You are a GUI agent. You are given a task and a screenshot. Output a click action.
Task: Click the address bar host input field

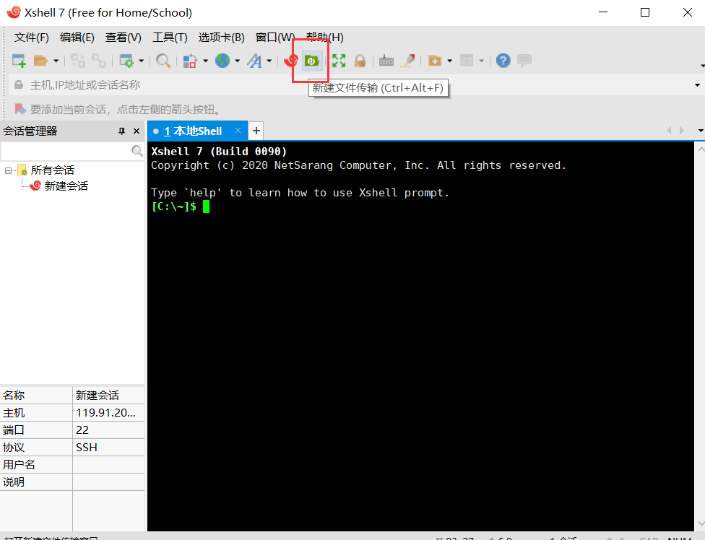(351, 85)
